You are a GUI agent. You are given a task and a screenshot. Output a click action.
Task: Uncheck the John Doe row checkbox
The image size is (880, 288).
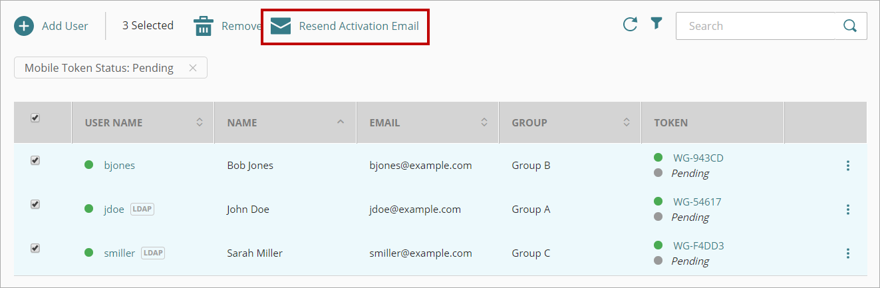tap(35, 204)
